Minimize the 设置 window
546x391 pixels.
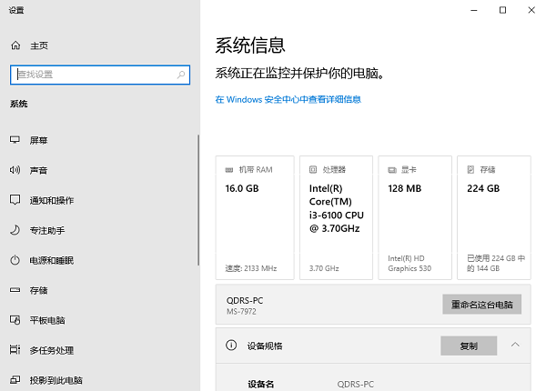point(474,10)
